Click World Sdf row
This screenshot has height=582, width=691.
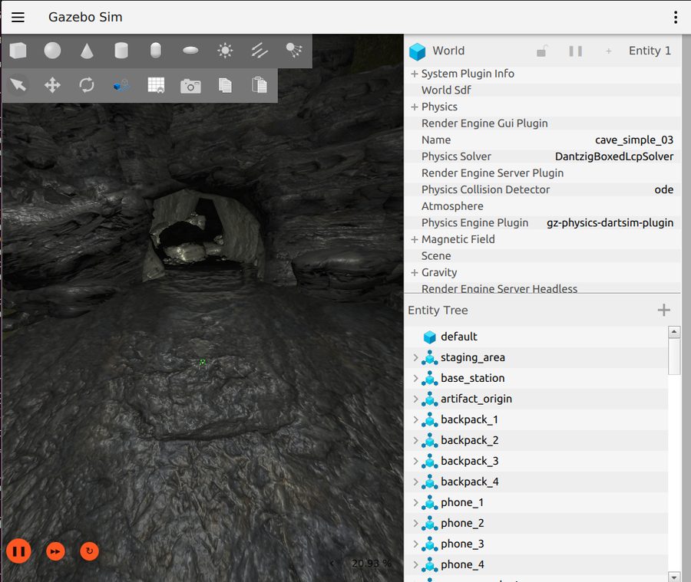pos(543,90)
